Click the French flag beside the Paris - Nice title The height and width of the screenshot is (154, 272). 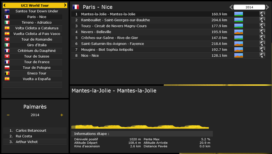(x=76, y=7)
